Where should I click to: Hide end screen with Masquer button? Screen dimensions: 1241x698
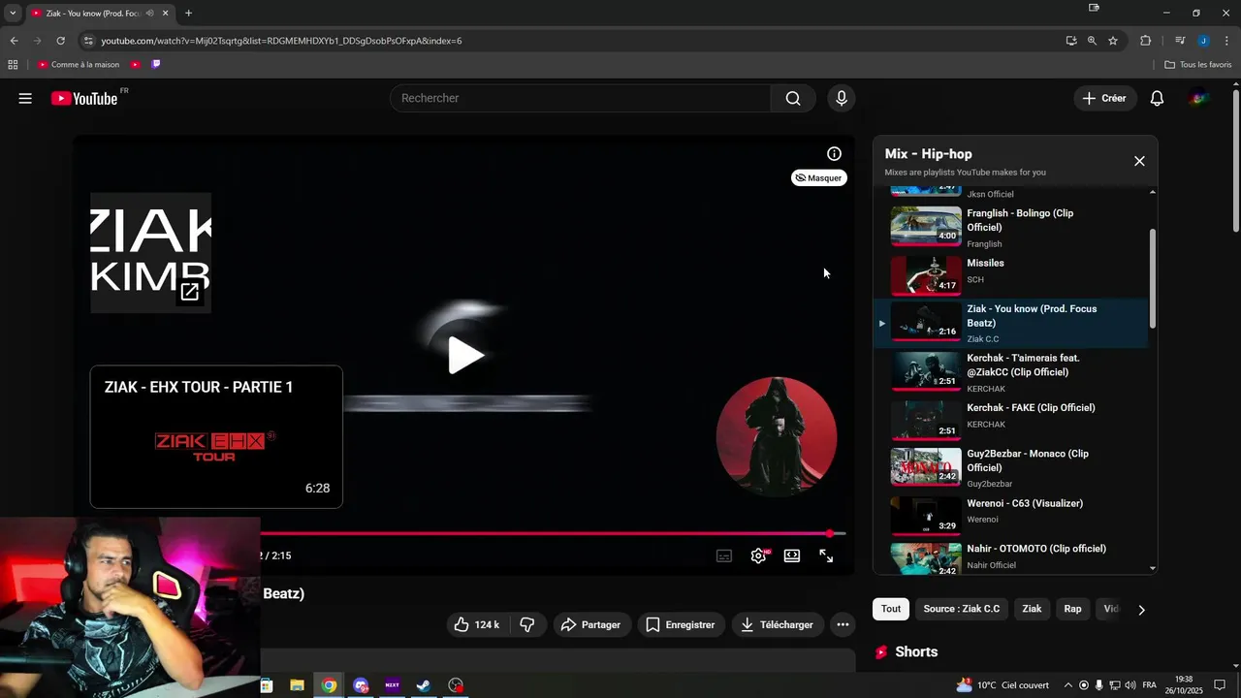pyautogui.click(x=819, y=177)
